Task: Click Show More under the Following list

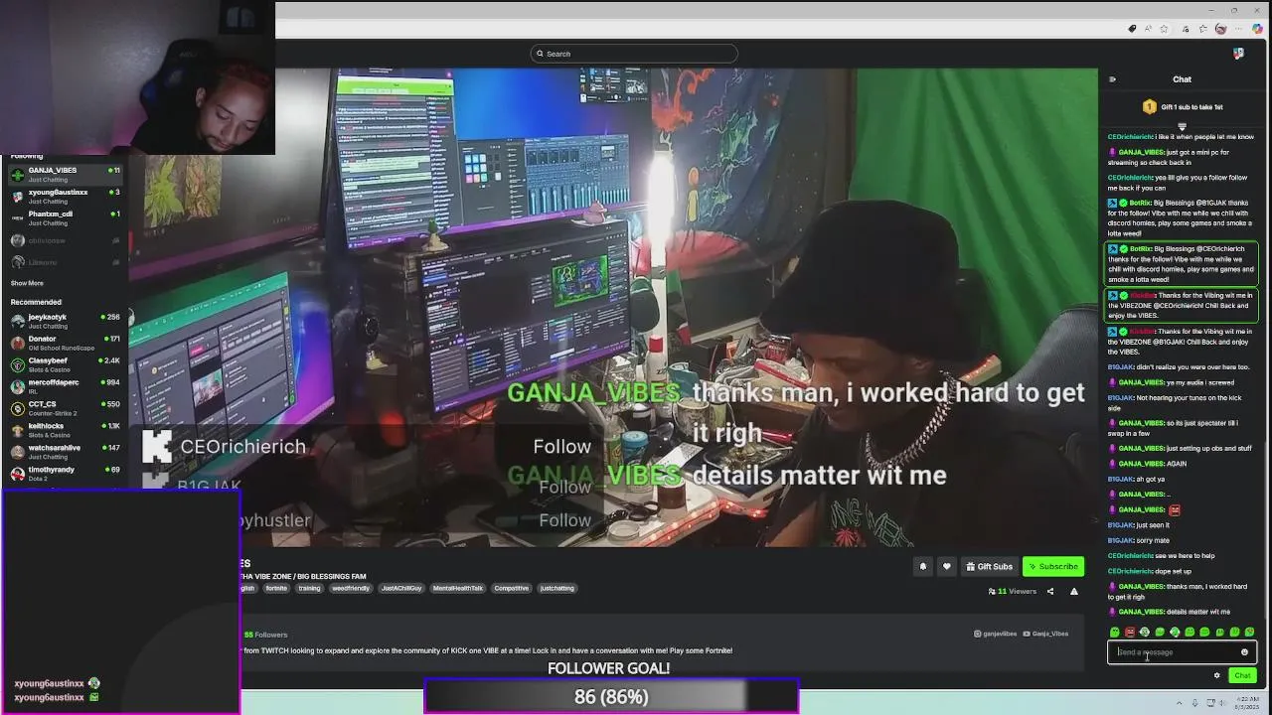Action: pyautogui.click(x=27, y=283)
